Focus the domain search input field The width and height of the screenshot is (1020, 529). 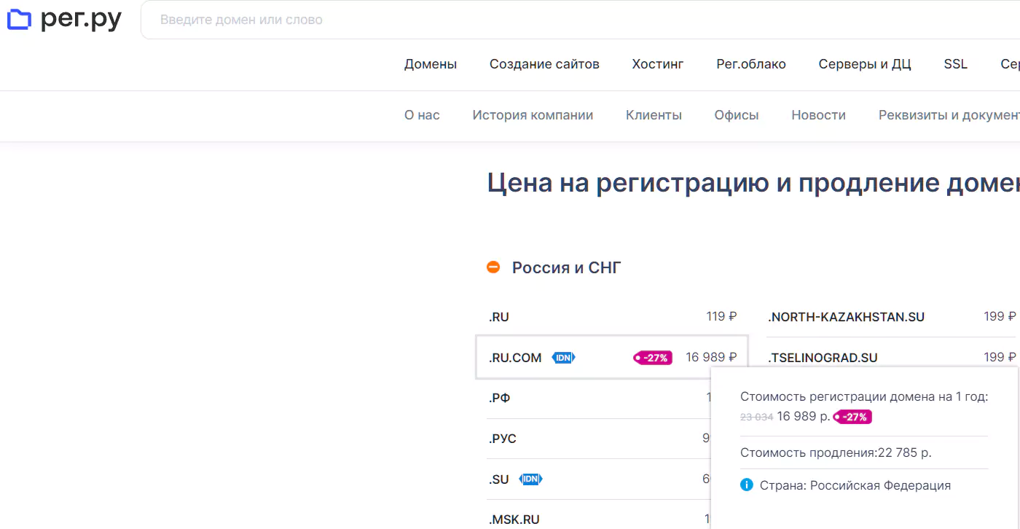pyautogui.click(x=510, y=20)
